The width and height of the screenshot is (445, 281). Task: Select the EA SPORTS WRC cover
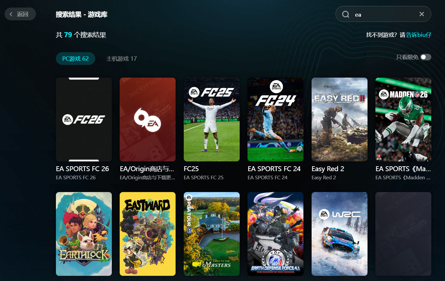pyautogui.click(x=339, y=234)
